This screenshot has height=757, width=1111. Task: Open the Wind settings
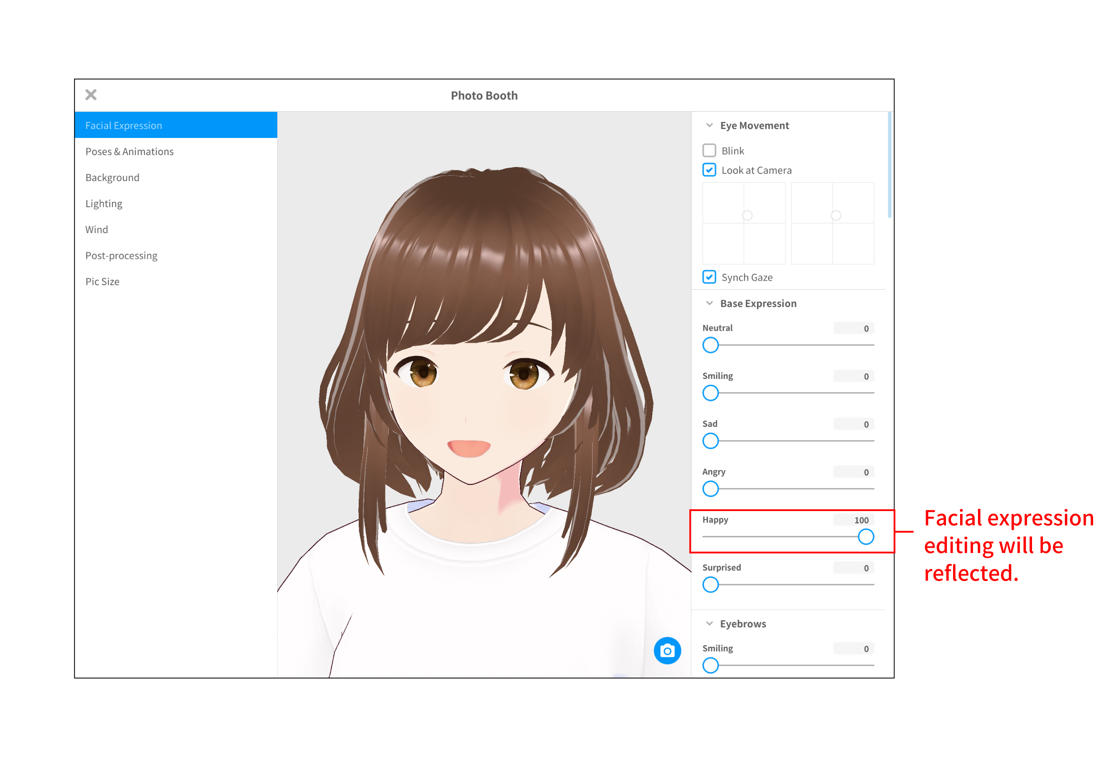96,229
